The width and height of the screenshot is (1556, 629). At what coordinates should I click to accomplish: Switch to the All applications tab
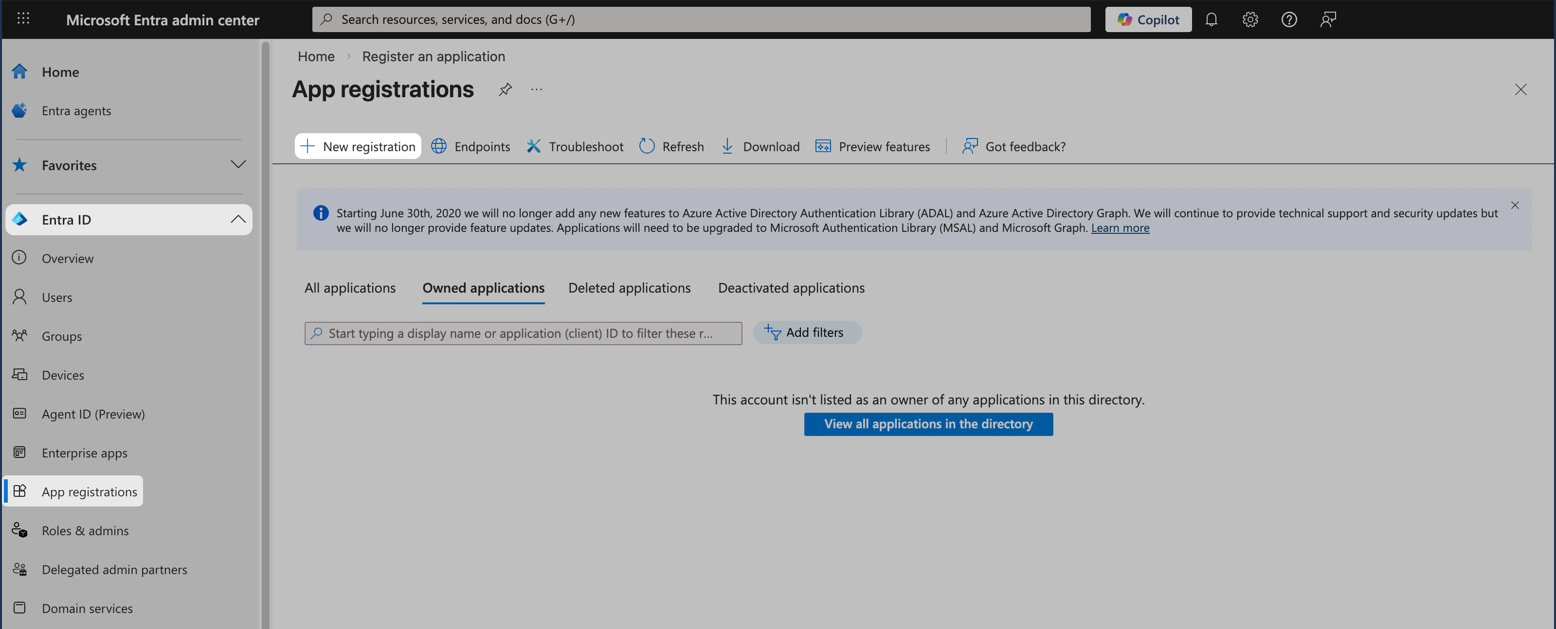point(350,288)
